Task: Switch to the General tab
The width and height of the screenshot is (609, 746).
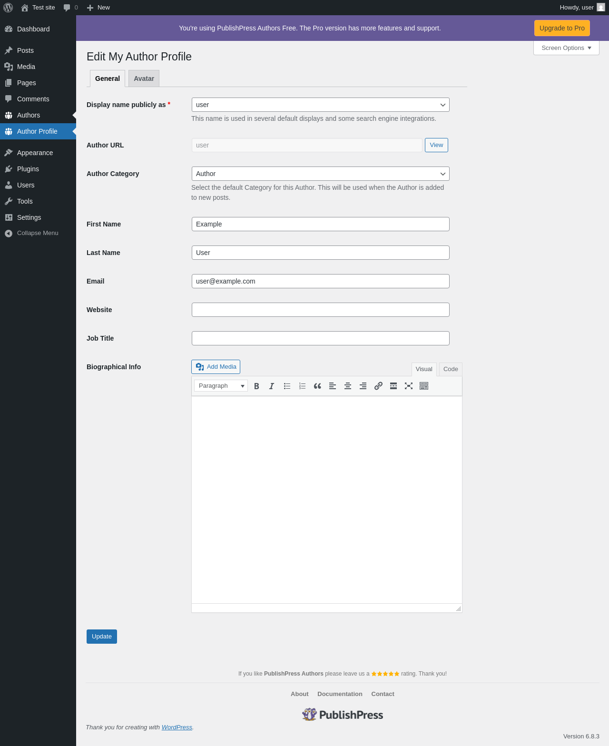Action: 108,79
